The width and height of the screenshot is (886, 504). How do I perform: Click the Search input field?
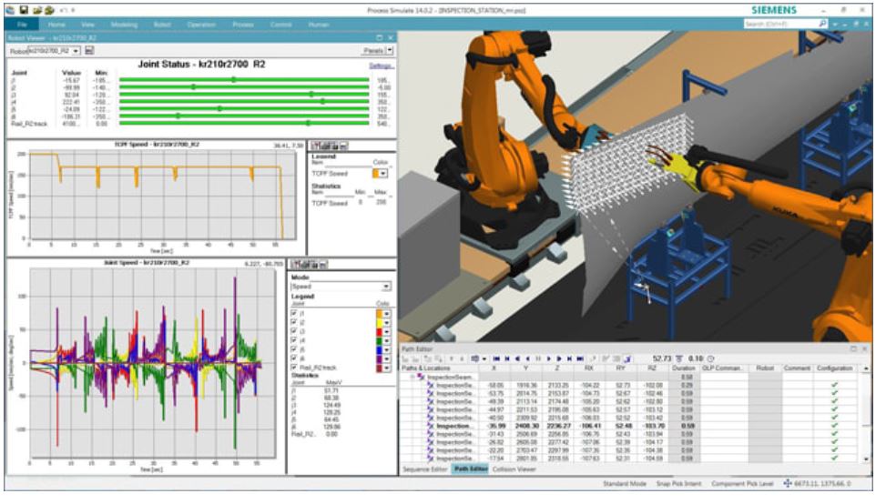(780, 24)
